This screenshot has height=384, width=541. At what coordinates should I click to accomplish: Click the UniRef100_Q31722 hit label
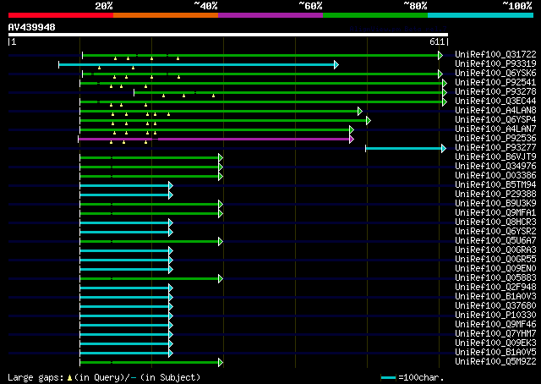[x=495, y=54]
